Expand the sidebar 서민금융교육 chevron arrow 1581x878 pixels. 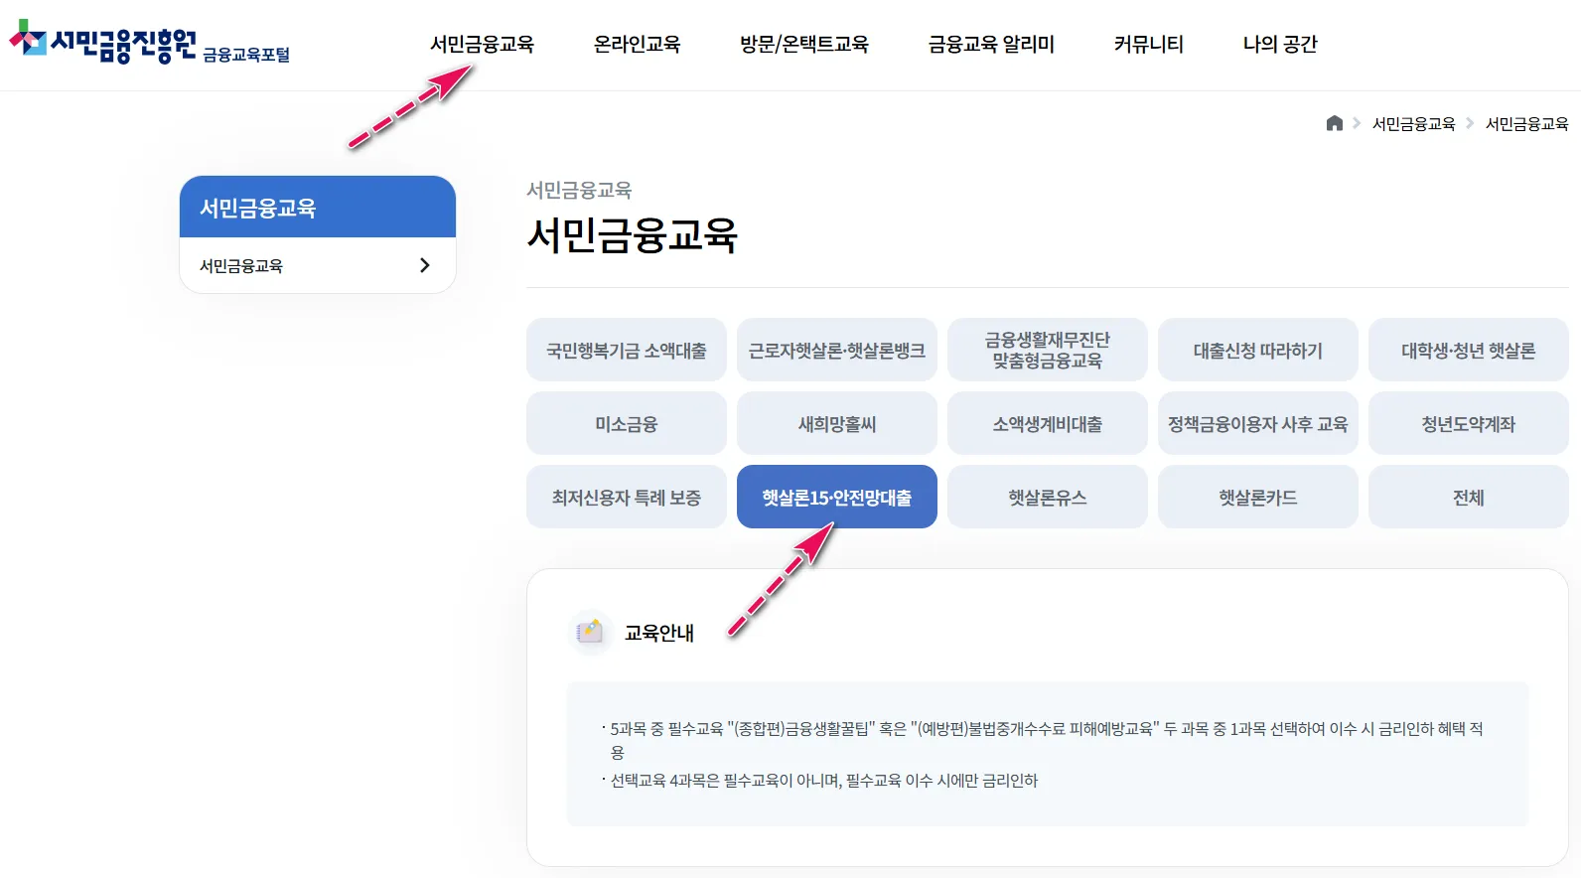coord(424,265)
